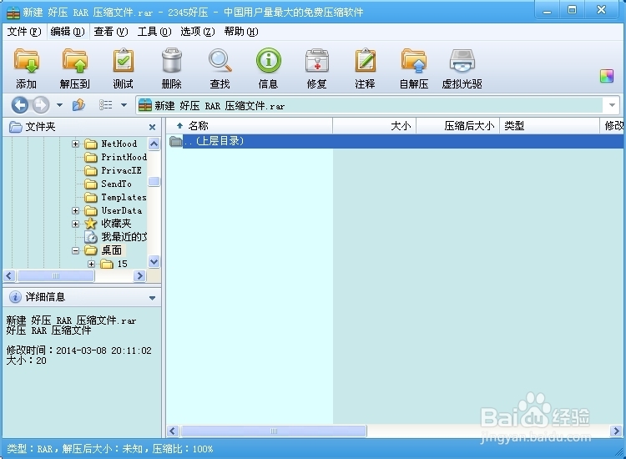Click the colorful skin icon
The height and width of the screenshot is (459, 626).
(607, 76)
